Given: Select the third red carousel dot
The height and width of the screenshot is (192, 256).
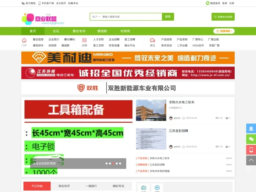Looking at the screenshot, I should click(x=113, y=164).
